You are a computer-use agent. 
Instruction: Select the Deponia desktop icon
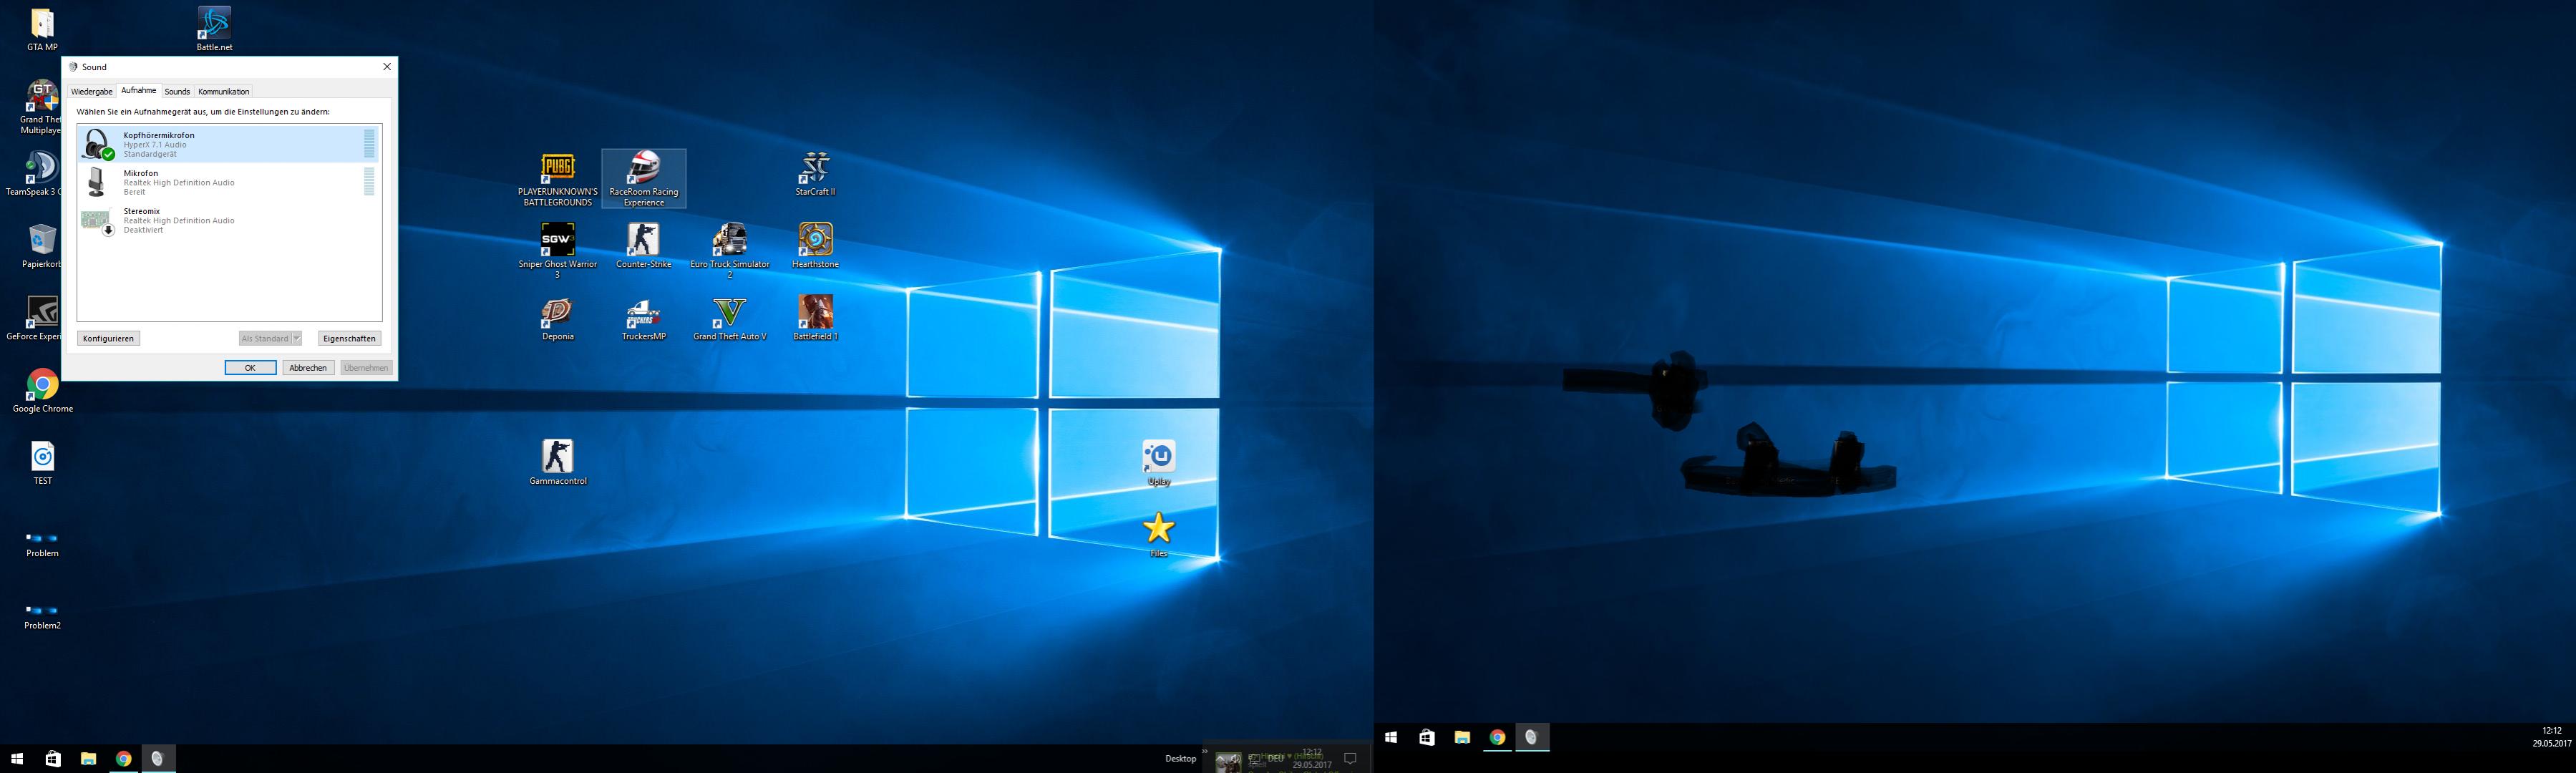tap(557, 313)
